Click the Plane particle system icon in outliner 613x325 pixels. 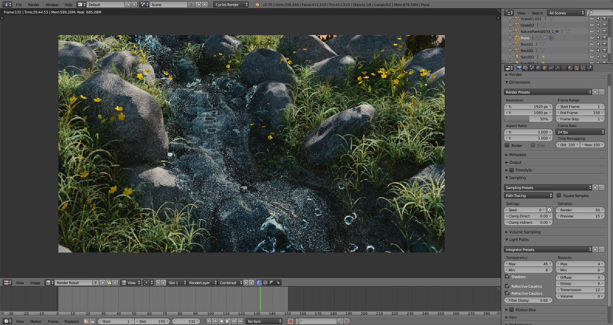click(x=551, y=38)
